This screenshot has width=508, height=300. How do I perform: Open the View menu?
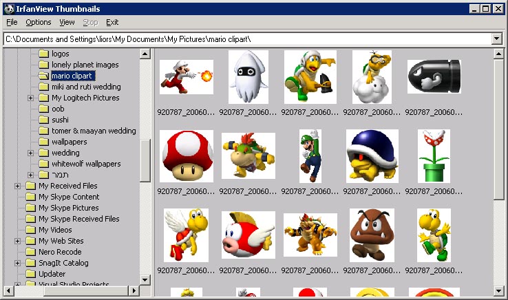tap(67, 22)
